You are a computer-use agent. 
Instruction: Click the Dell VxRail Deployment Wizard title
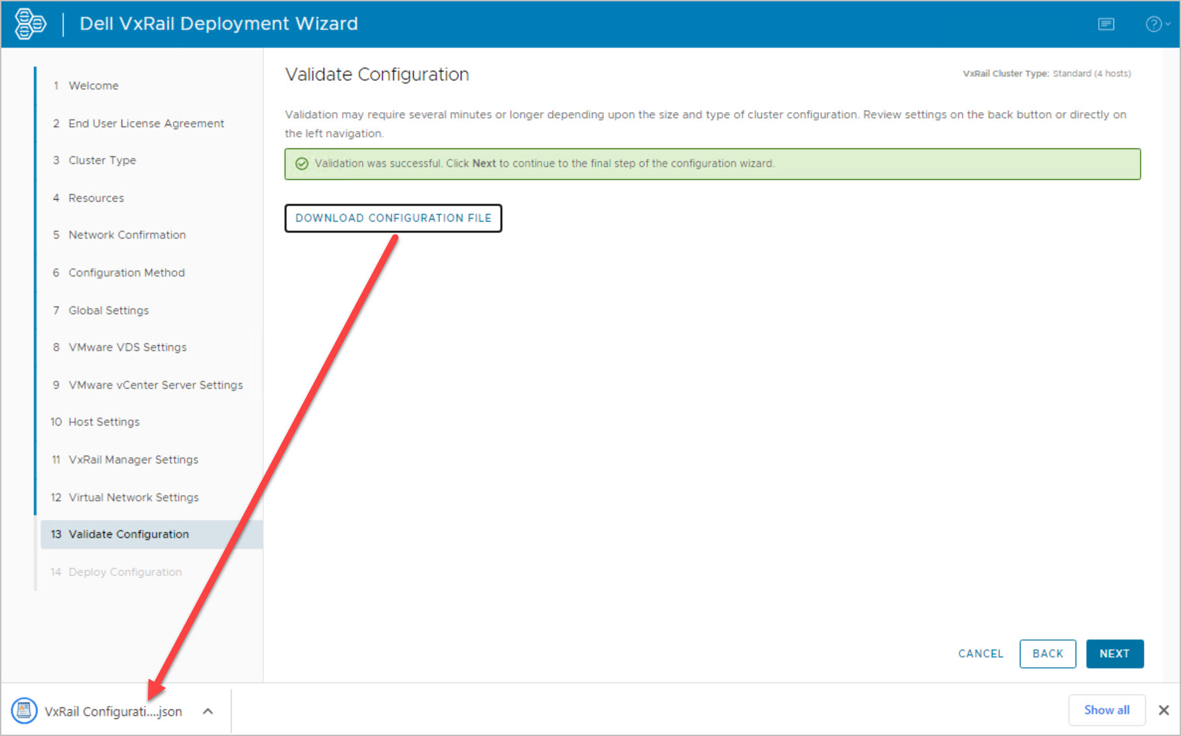pos(219,24)
